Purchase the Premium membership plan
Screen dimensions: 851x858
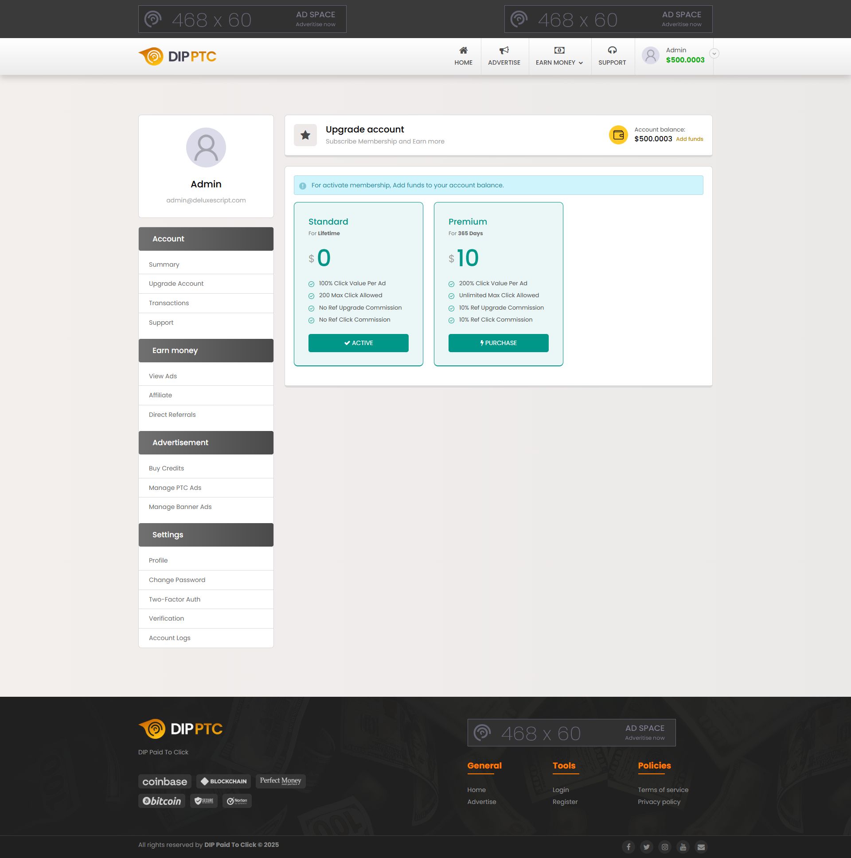pyautogui.click(x=498, y=343)
